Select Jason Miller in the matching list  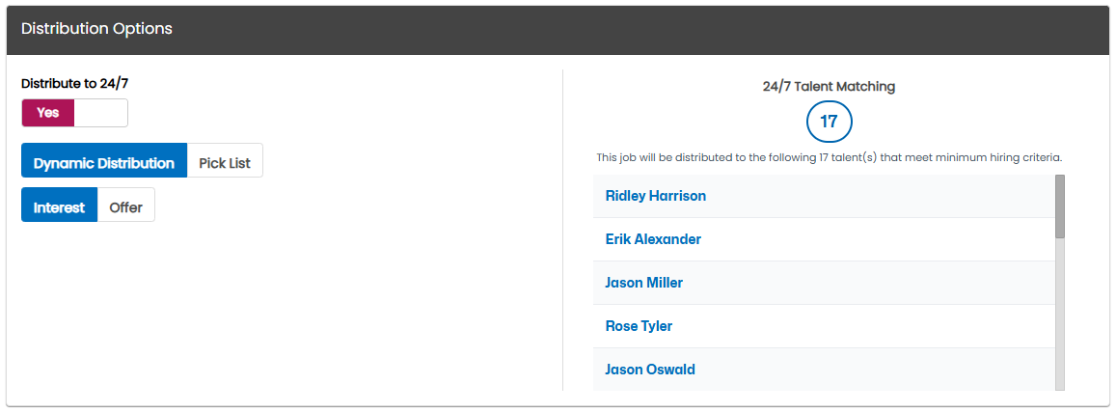point(643,283)
